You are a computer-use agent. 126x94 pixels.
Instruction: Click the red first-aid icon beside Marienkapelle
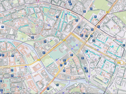(x=18, y=23)
